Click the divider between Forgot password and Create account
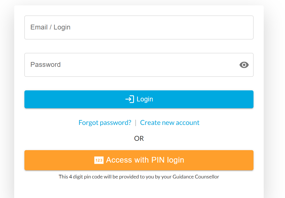285x198 pixels. pos(136,123)
